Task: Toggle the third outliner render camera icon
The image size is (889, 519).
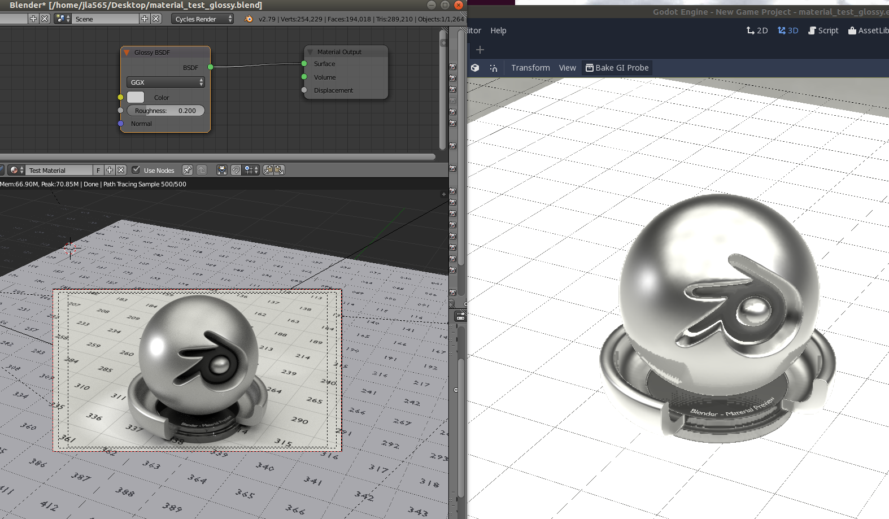Action: coord(452,89)
